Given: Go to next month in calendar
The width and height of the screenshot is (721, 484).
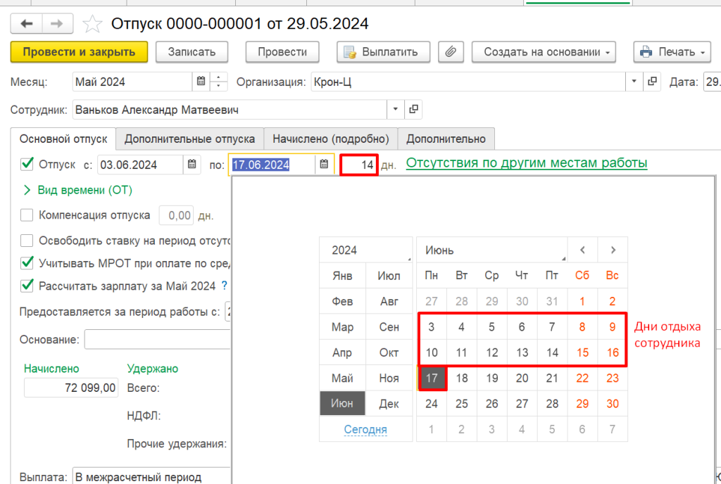Looking at the screenshot, I should (x=613, y=250).
